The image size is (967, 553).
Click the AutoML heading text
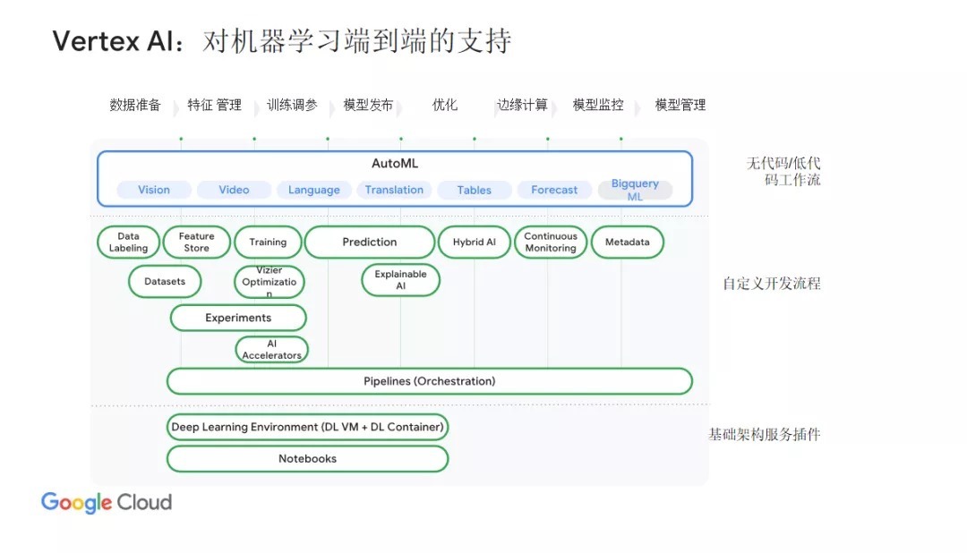click(x=395, y=164)
